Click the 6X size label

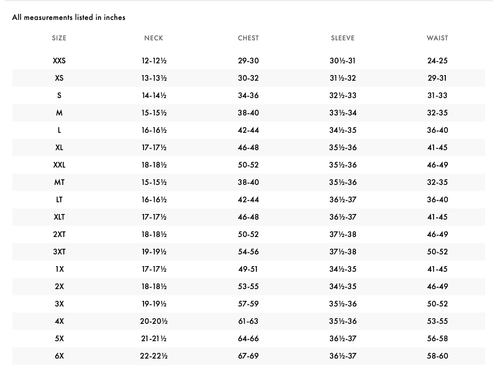click(59, 356)
